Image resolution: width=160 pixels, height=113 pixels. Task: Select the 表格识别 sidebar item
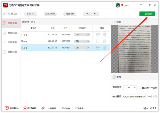click(x=10, y=52)
